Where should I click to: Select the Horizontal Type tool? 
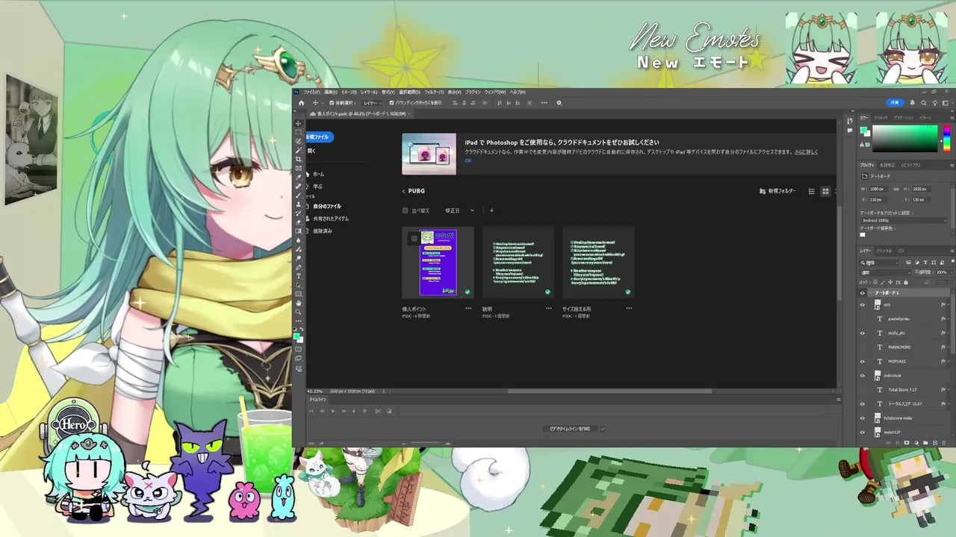point(298,276)
